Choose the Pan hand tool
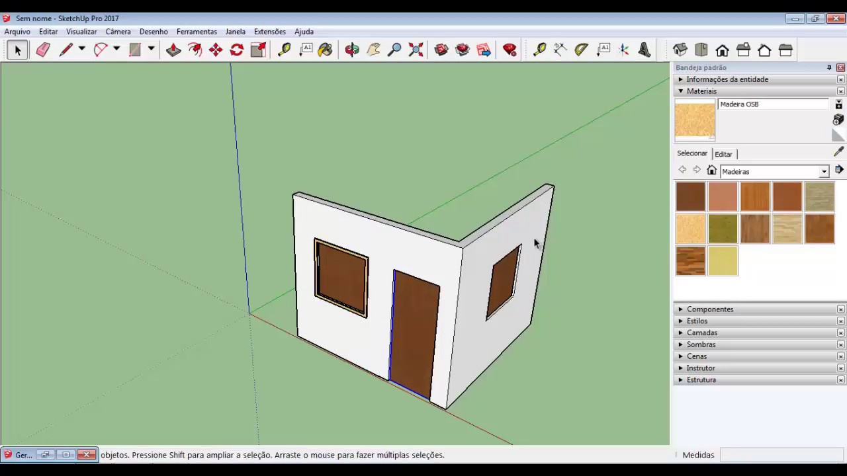 click(x=373, y=50)
